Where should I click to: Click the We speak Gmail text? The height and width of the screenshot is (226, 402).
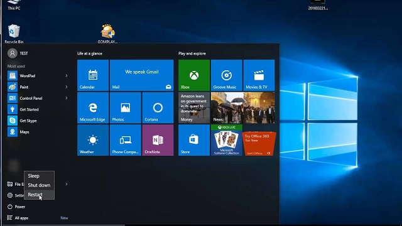tap(142, 72)
